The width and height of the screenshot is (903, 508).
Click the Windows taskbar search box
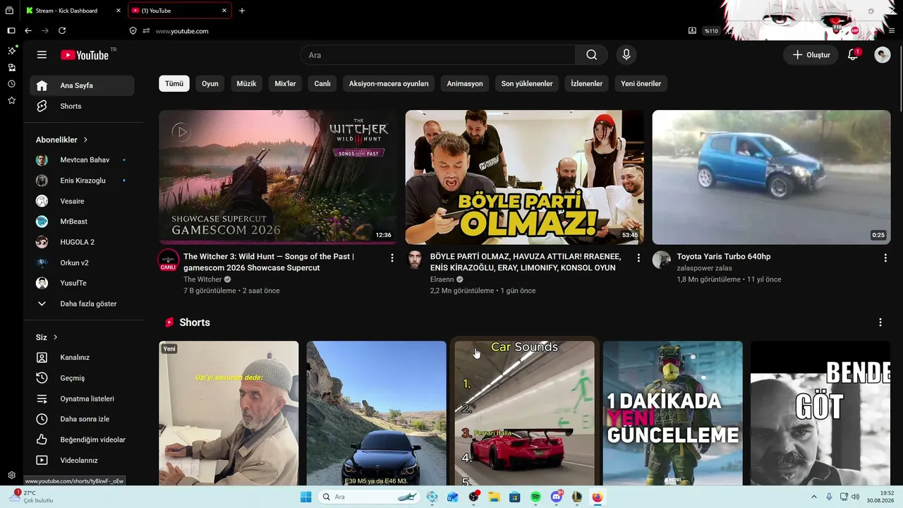click(x=370, y=497)
